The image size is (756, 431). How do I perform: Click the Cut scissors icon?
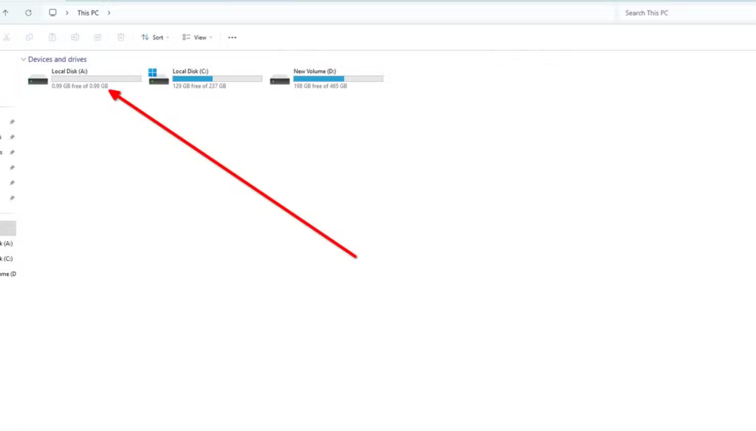pyautogui.click(x=6, y=37)
